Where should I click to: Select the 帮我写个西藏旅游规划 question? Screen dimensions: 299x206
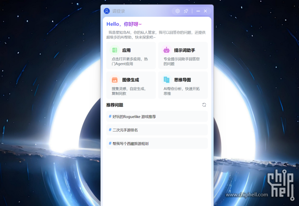click(x=157, y=144)
